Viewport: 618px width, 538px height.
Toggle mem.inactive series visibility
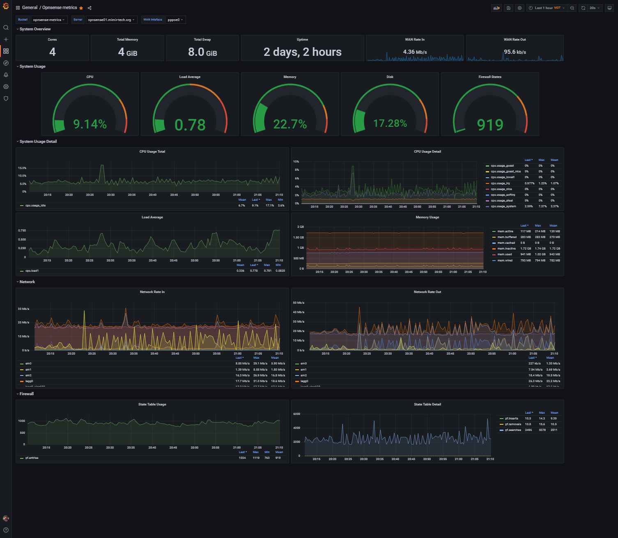pos(506,249)
